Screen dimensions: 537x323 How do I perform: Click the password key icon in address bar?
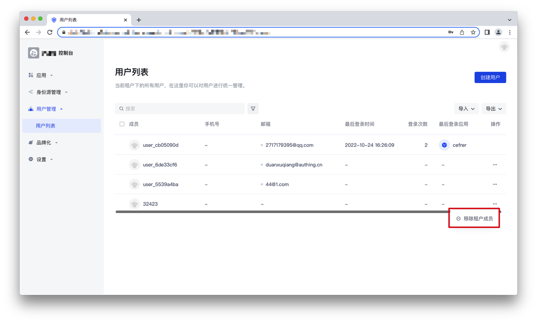point(451,32)
